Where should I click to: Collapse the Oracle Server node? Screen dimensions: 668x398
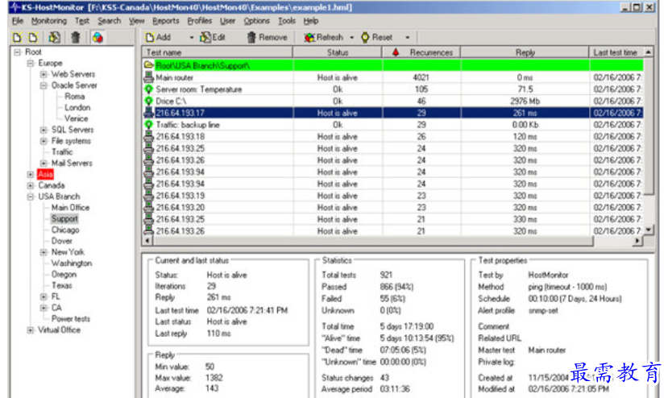pos(44,85)
